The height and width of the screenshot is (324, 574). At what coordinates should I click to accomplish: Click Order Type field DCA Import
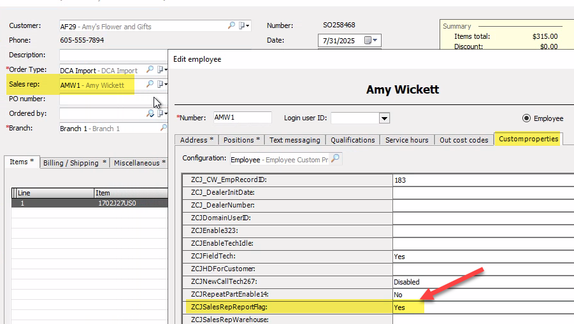point(103,70)
